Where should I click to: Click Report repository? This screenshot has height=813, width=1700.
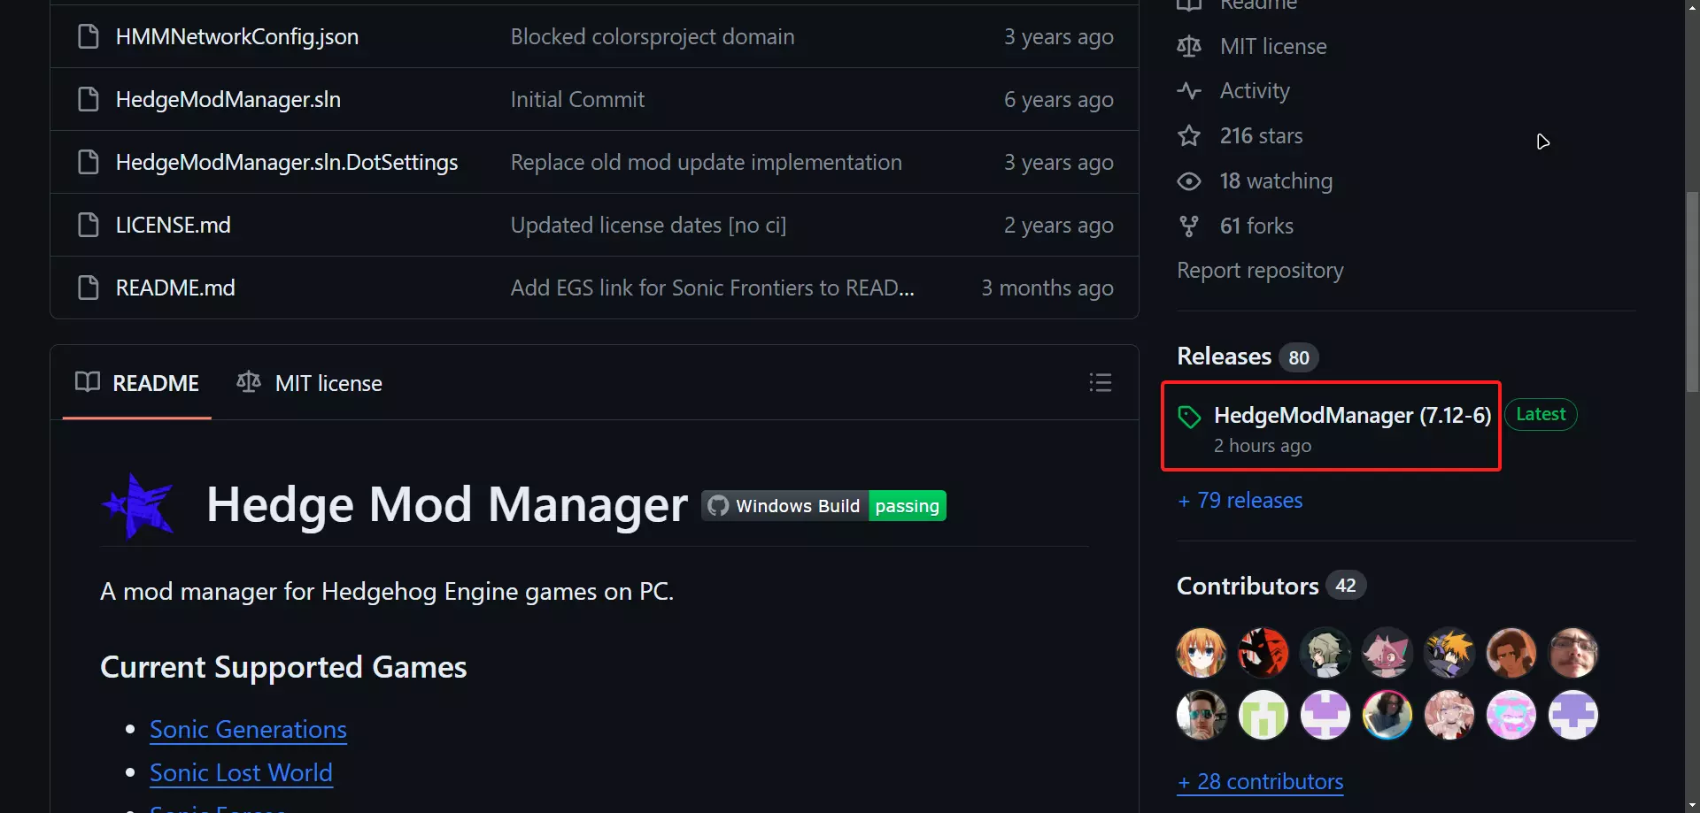(1260, 271)
